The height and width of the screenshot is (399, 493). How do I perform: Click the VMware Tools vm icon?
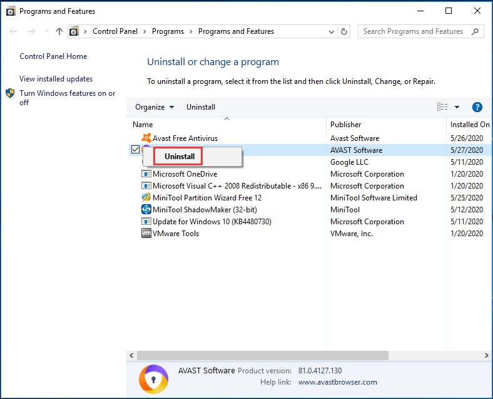tap(146, 233)
